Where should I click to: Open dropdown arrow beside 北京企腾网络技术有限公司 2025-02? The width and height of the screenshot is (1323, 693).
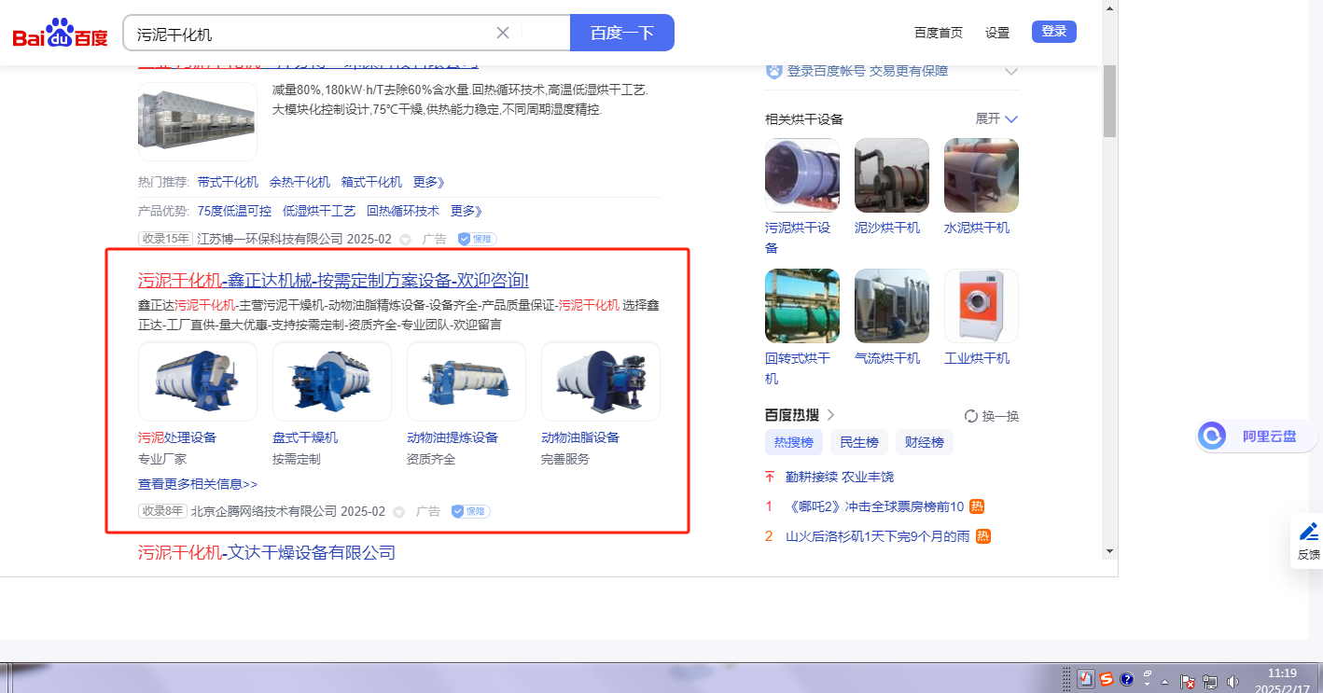(398, 511)
